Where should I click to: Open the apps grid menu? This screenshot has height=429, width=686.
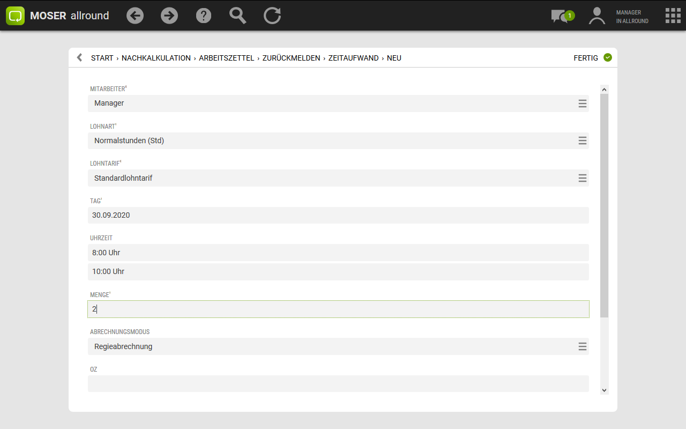coord(673,16)
